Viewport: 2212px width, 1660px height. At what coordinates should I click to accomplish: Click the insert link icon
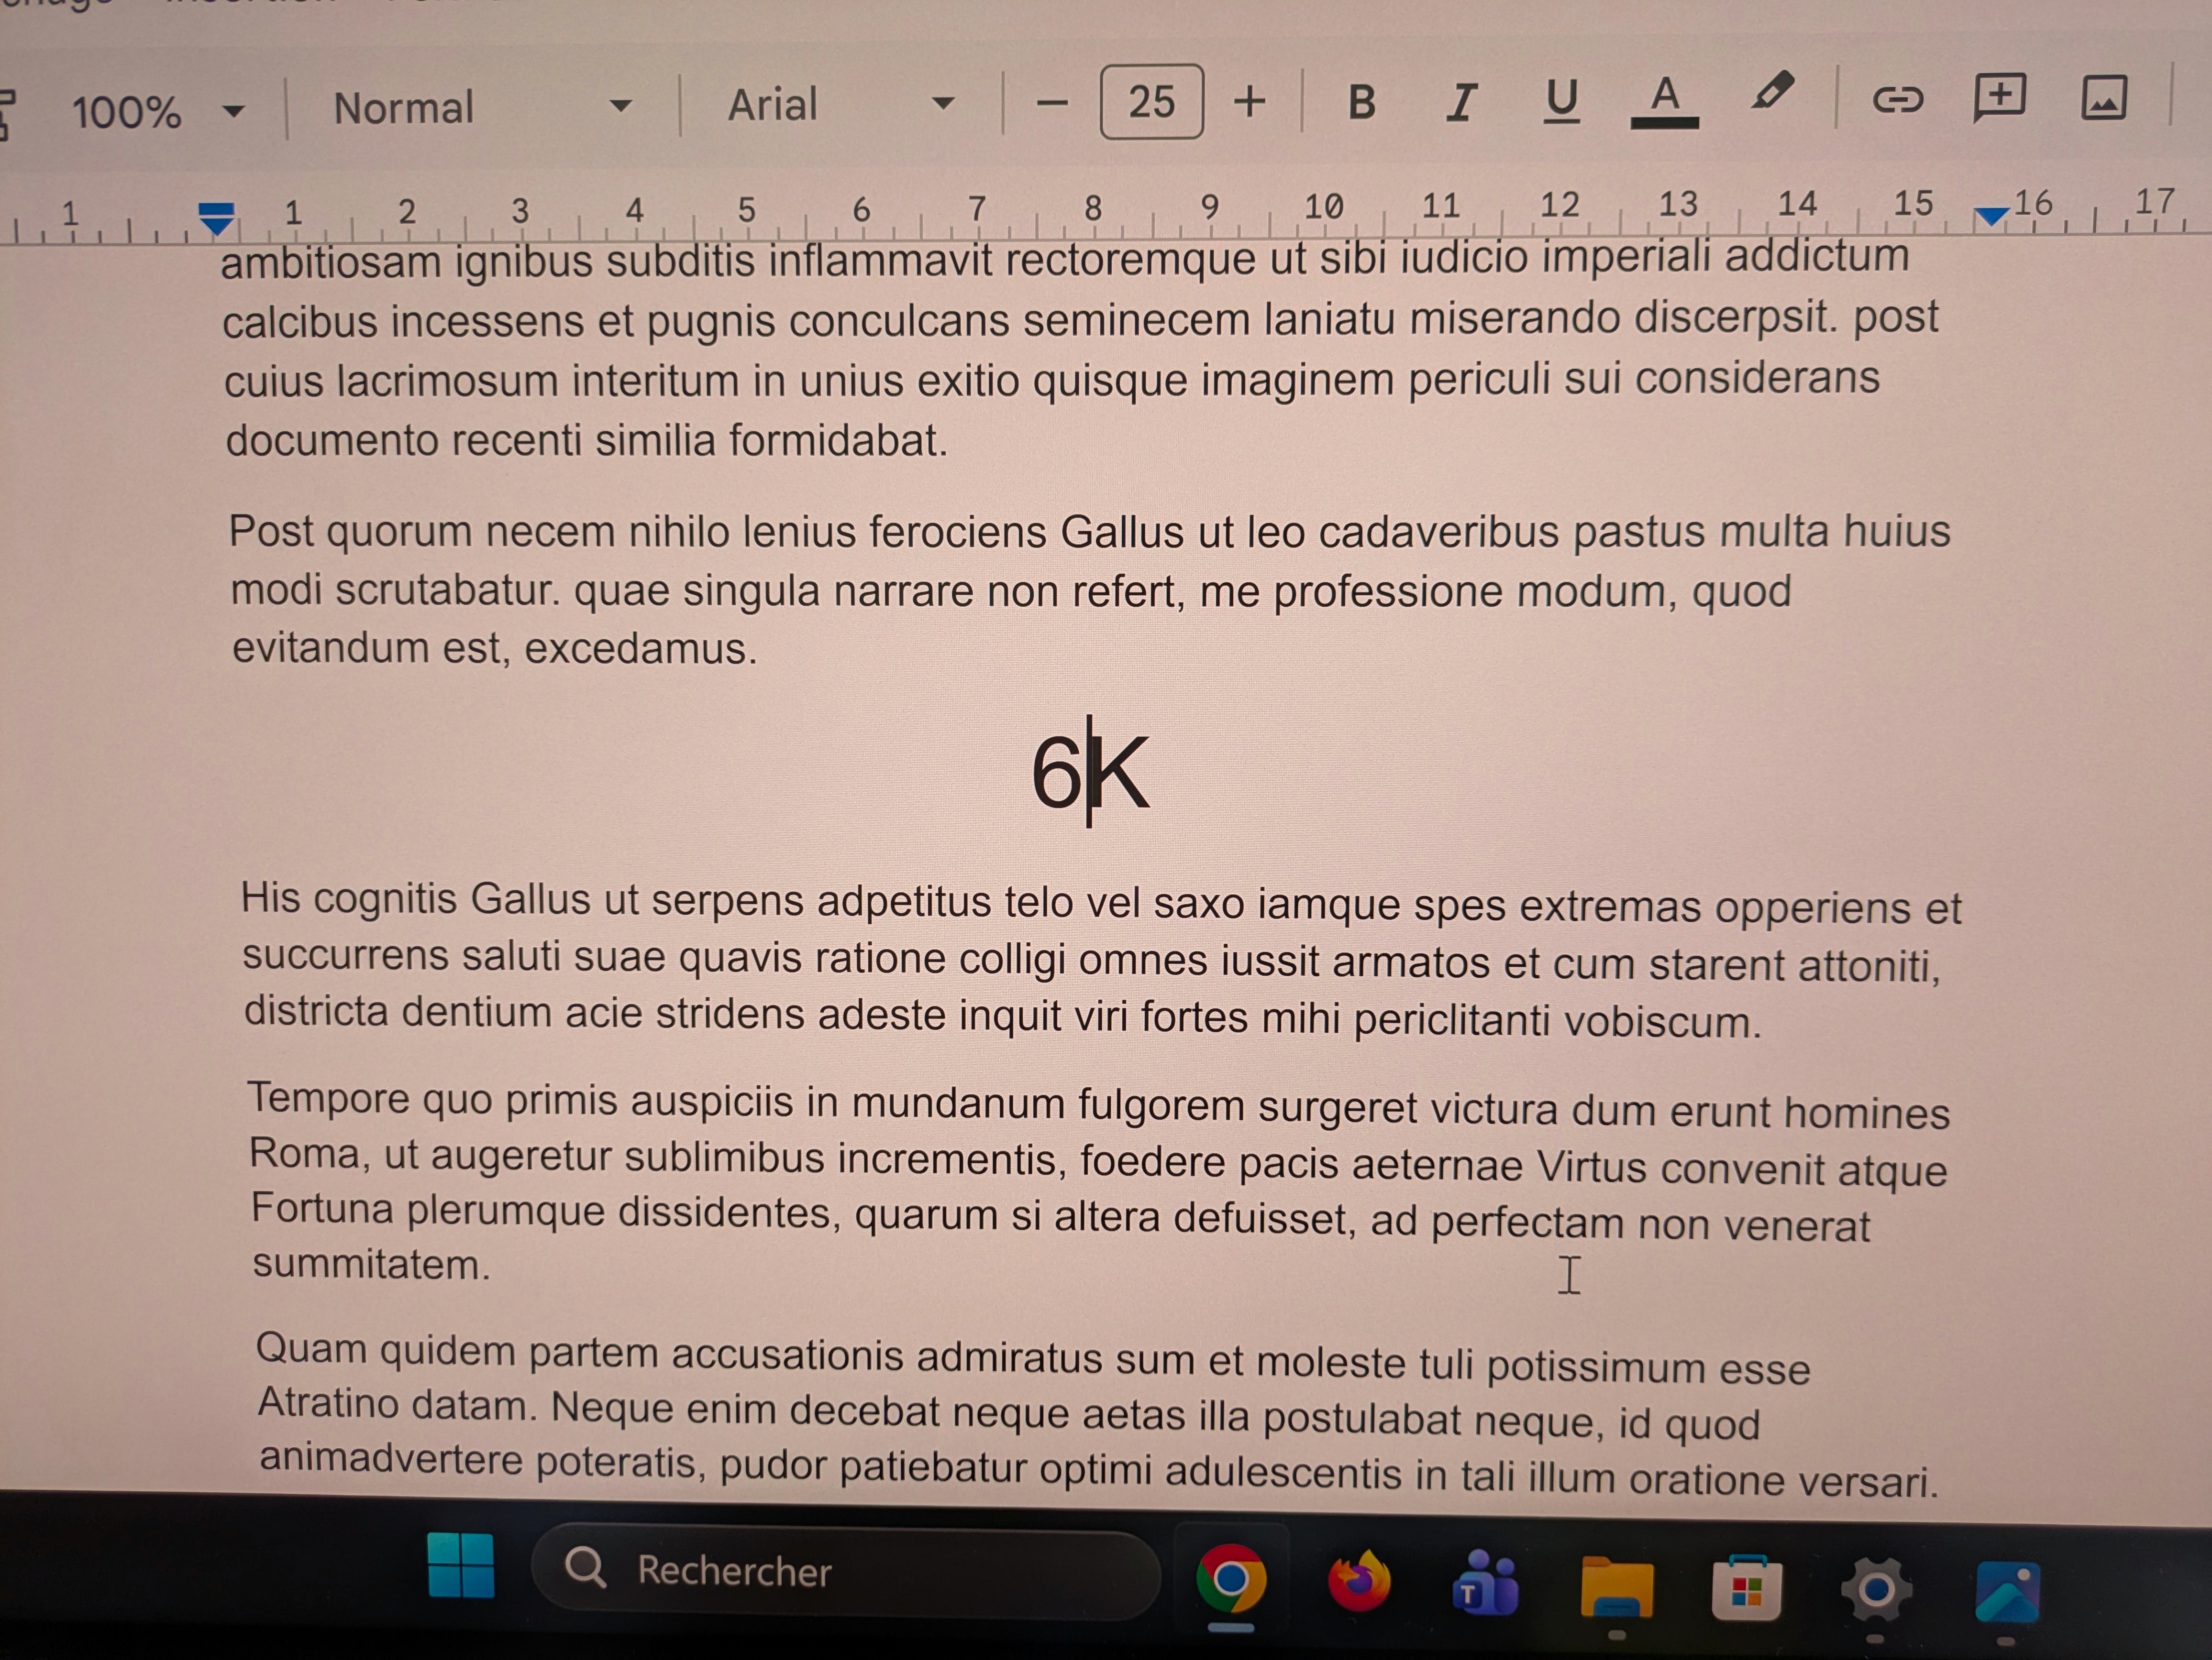(1897, 99)
